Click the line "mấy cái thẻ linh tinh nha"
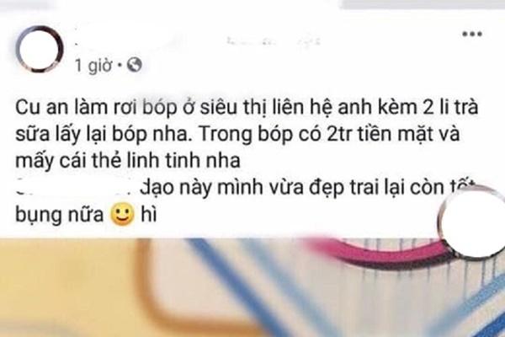This screenshot has width=505, height=337. tap(128, 160)
